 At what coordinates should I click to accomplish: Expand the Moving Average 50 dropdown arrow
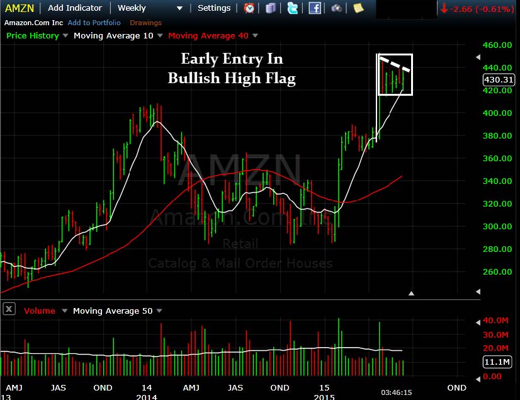pyautogui.click(x=159, y=311)
